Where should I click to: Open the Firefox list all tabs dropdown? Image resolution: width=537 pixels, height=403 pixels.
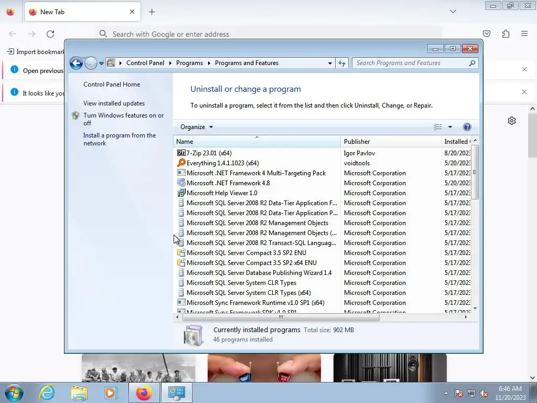453,12
